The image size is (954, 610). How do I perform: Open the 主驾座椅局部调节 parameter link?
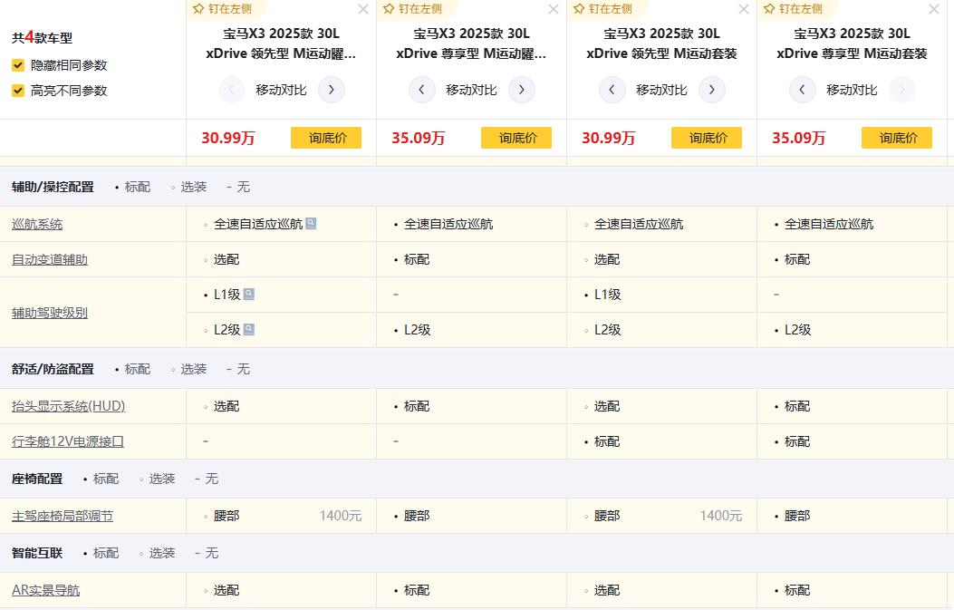63,516
